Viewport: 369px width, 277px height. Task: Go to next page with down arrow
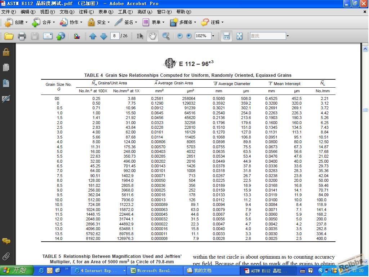pyautogui.click(x=103, y=36)
